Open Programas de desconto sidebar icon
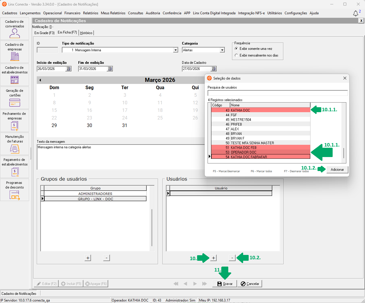This screenshot has height=303, width=365. click(15, 190)
